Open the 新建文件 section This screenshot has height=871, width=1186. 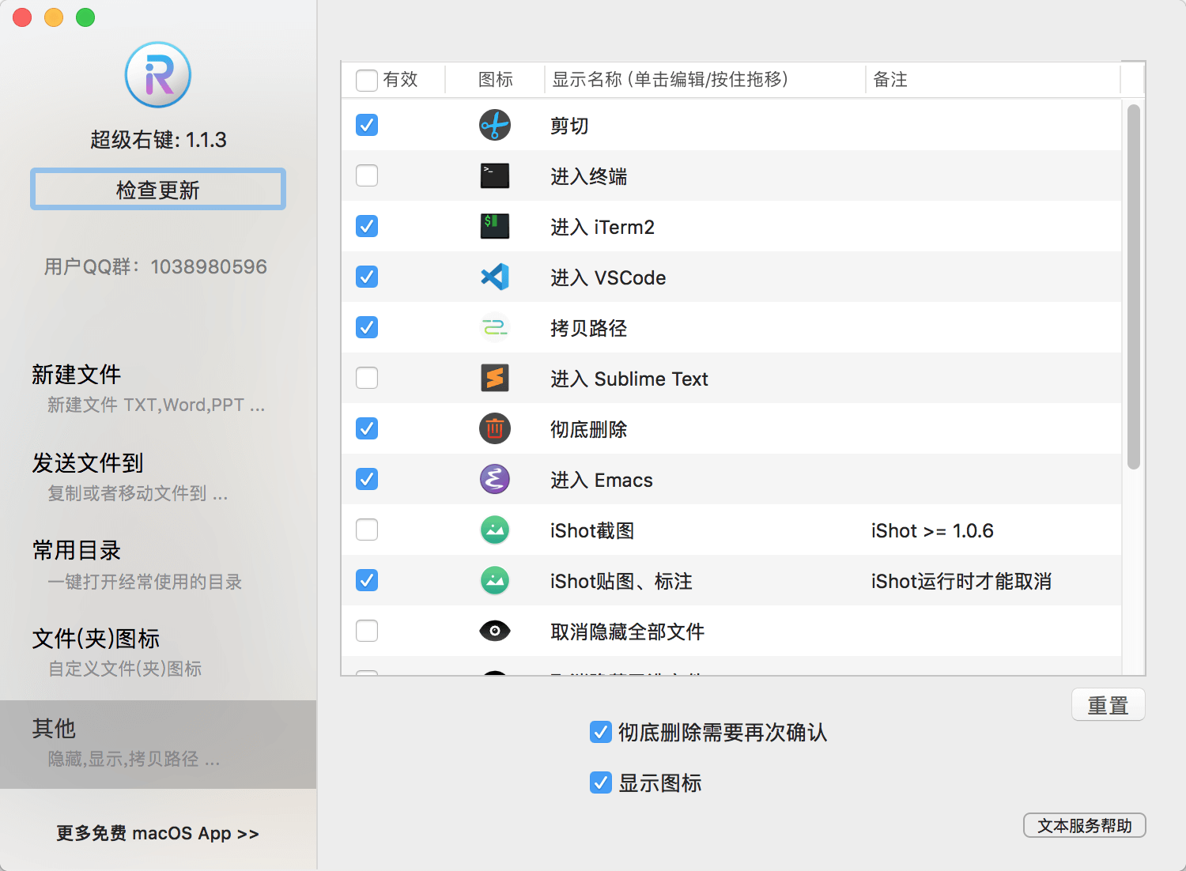(x=158, y=389)
